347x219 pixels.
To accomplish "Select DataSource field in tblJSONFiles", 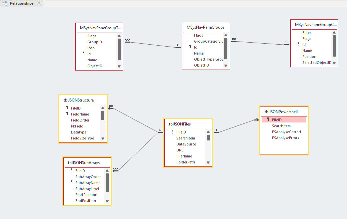I will pos(186,144).
